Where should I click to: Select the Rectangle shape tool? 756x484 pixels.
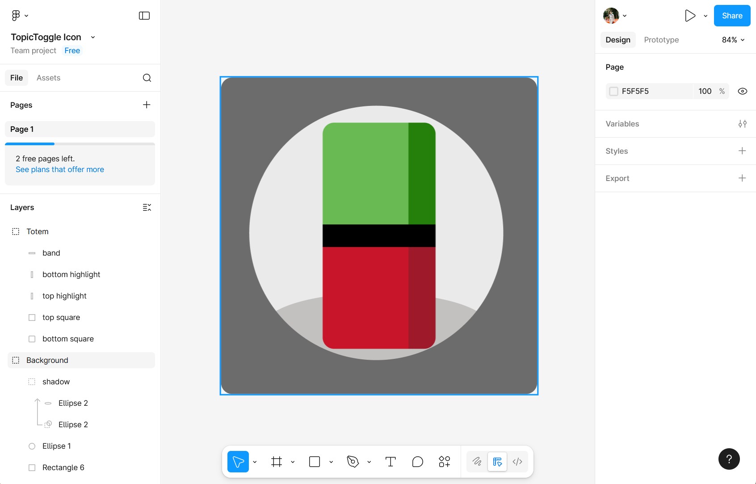coord(315,462)
